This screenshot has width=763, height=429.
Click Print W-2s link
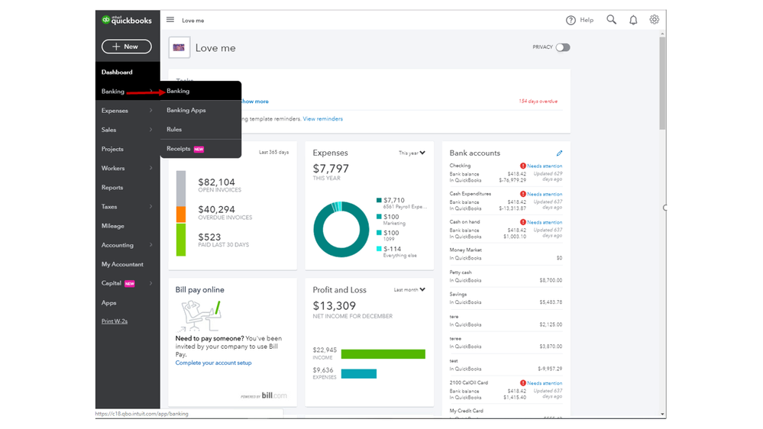click(x=115, y=321)
